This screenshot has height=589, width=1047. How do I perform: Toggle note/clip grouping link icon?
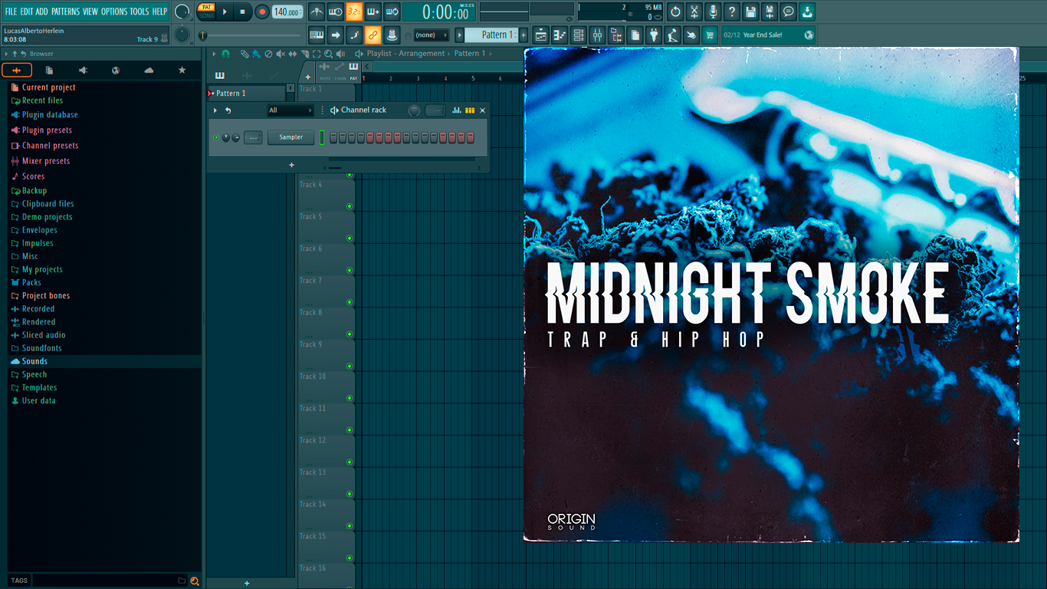click(x=373, y=35)
